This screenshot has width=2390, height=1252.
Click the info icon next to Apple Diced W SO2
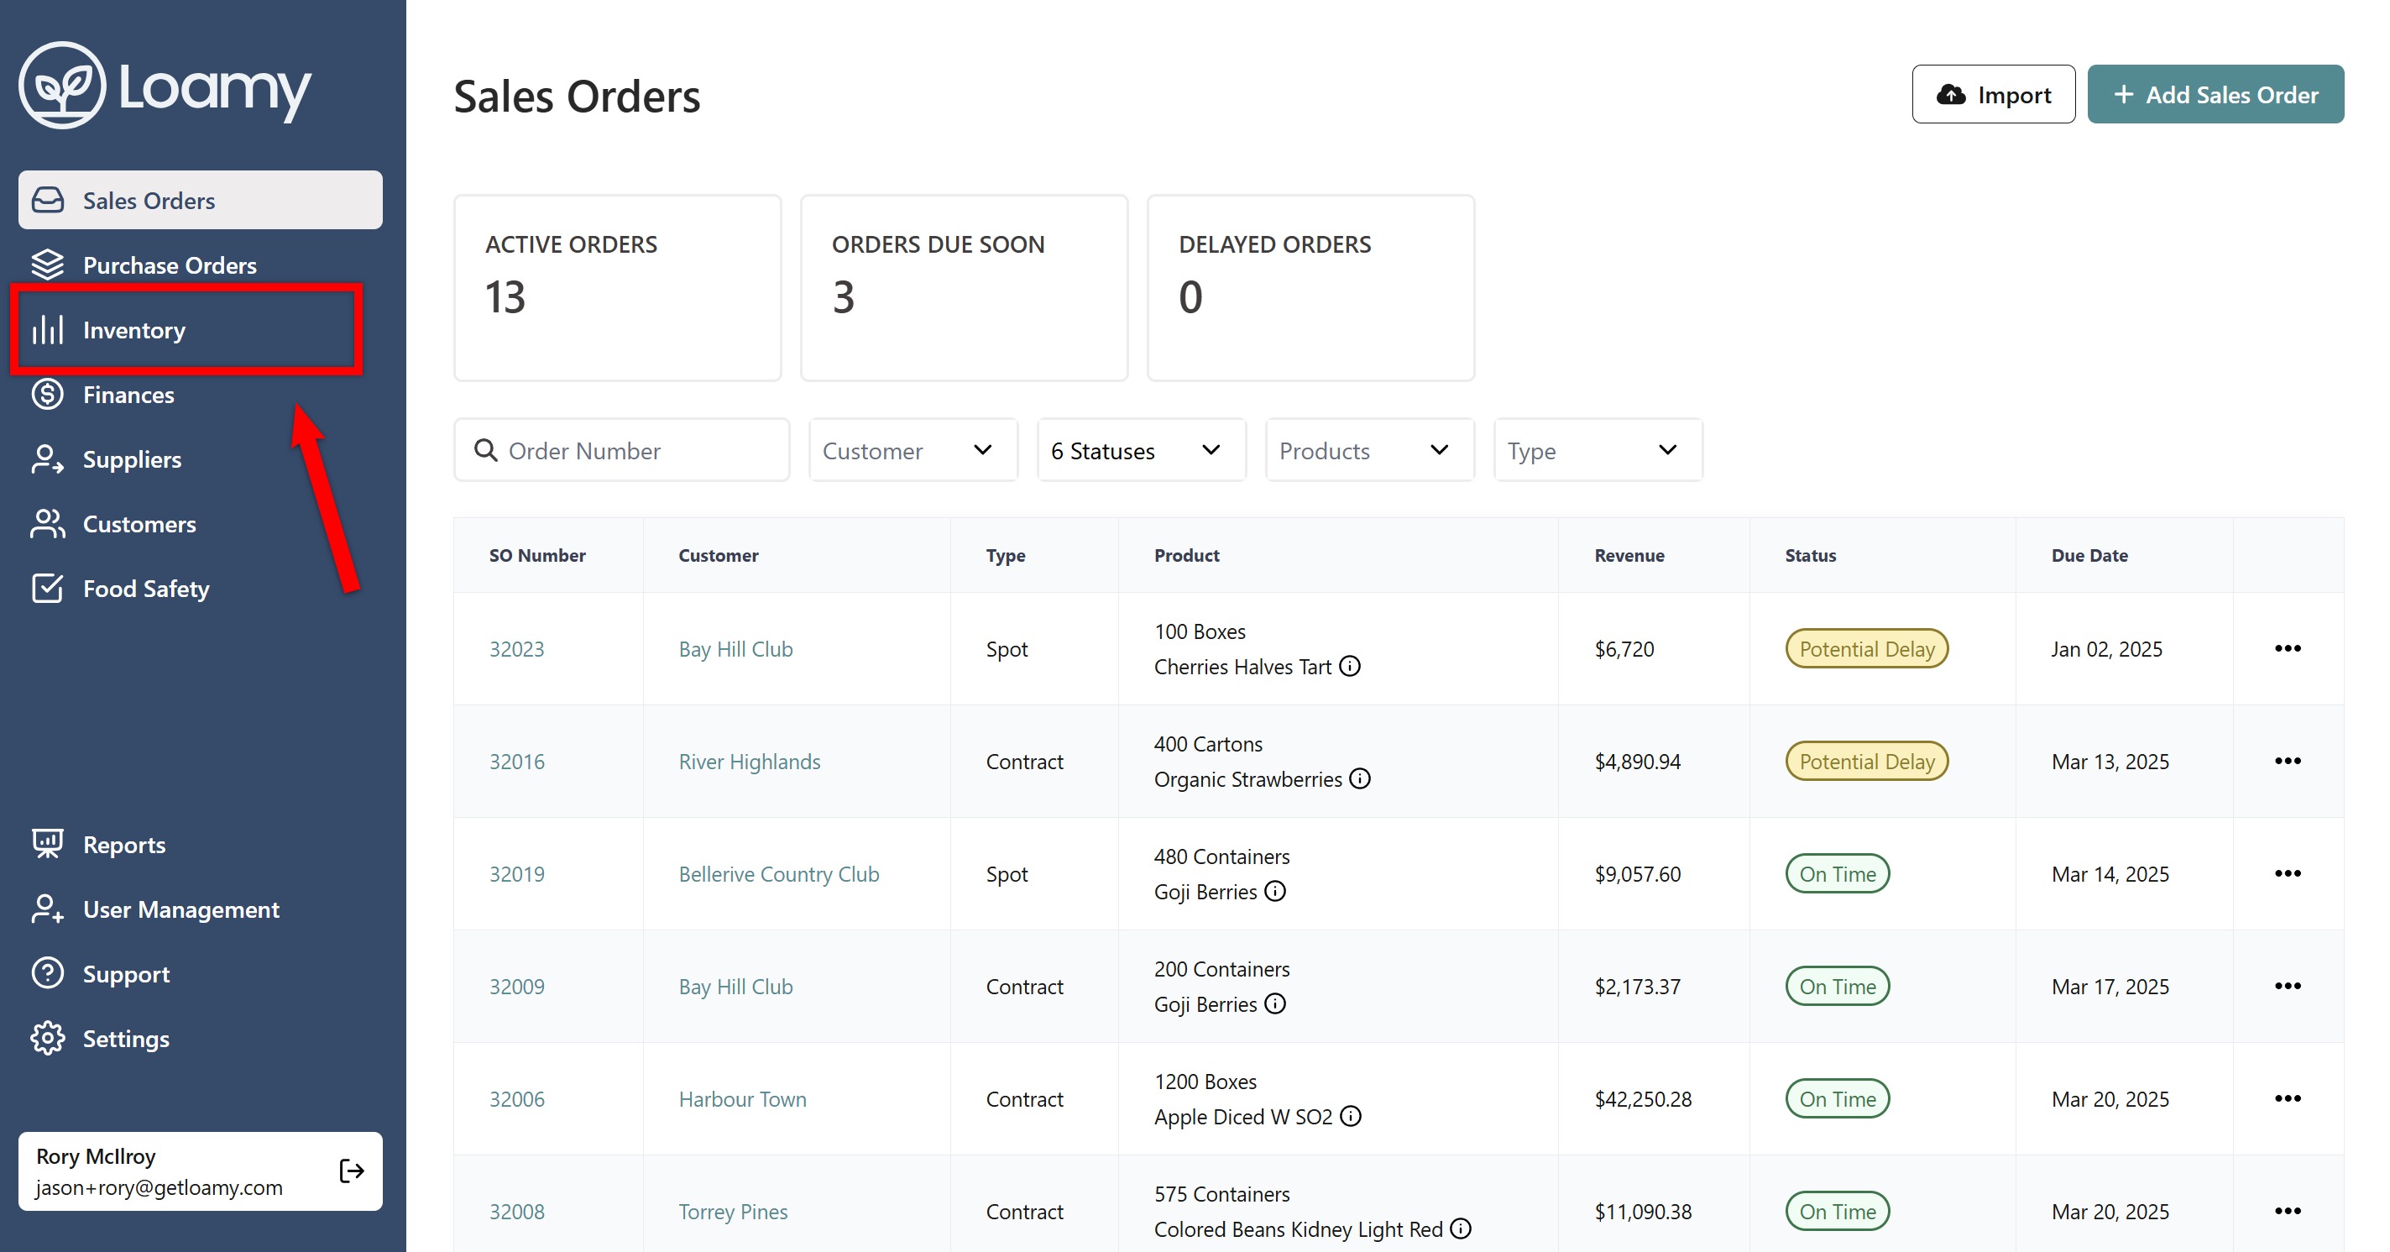click(1351, 1117)
